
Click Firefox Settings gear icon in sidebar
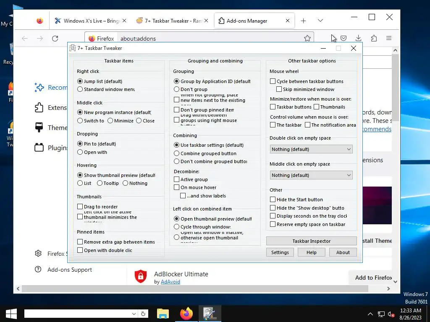click(38, 253)
